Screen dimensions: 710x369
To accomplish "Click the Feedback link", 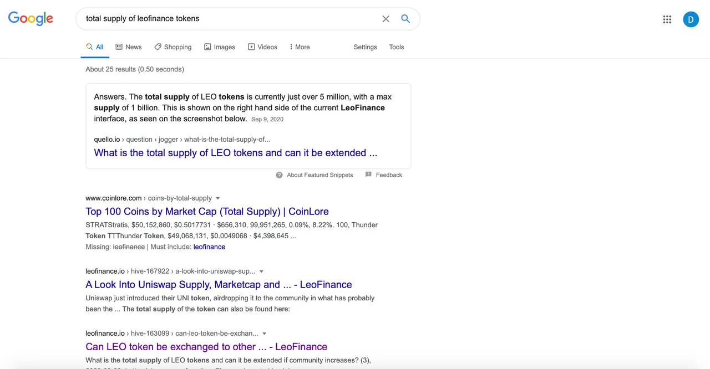I will pyautogui.click(x=389, y=175).
